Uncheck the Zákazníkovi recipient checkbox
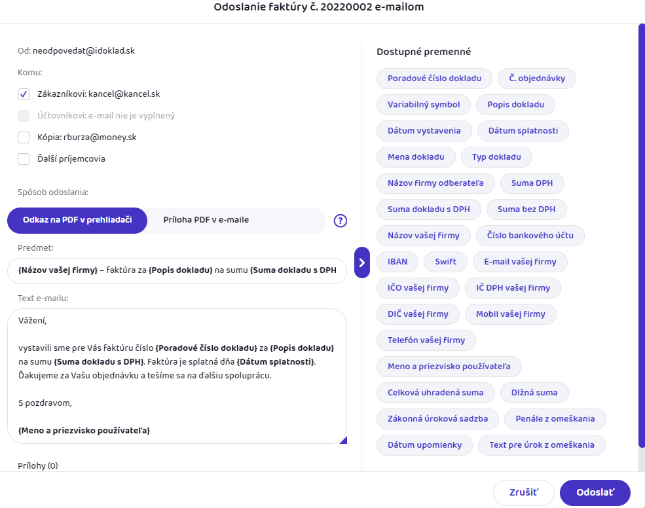The image size is (645, 508). (24, 94)
